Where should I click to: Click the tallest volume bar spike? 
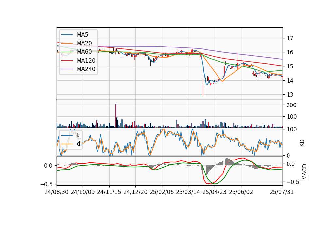[x=116, y=116]
